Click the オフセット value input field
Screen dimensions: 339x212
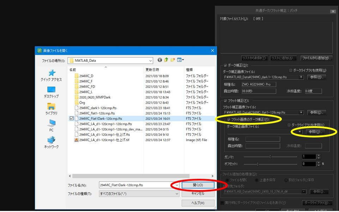pos(309,164)
